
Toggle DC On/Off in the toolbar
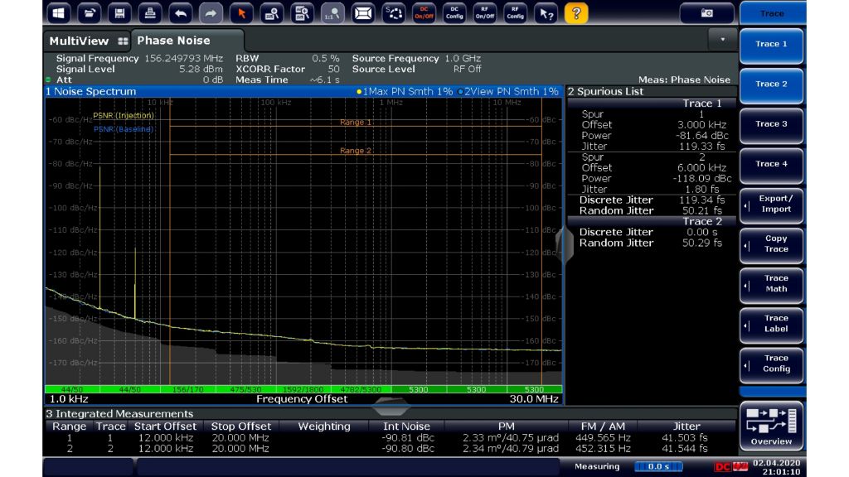pos(425,12)
